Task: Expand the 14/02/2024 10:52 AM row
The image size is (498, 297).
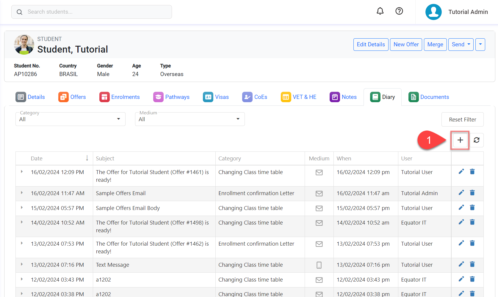Action: tap(22, 222)
